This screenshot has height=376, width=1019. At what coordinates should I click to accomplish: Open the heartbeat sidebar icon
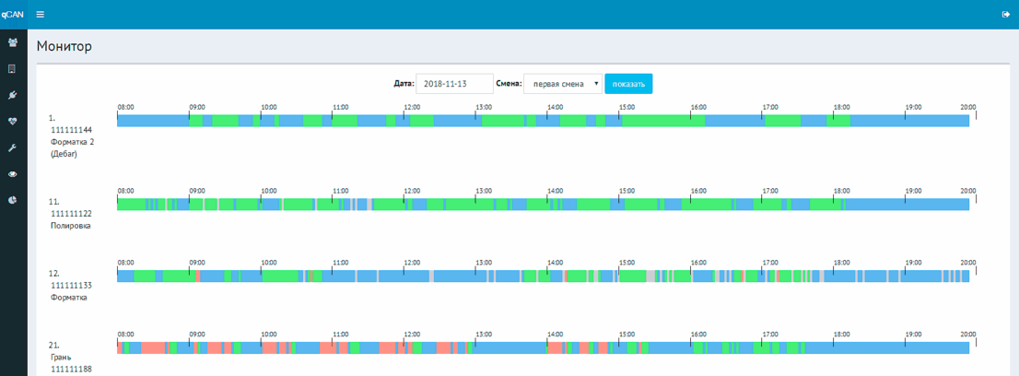point(12,121)
